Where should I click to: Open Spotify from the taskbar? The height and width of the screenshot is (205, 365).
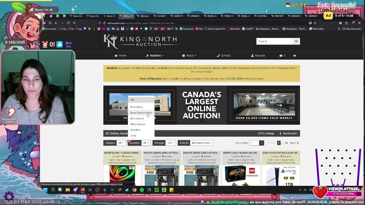pyautogui.click(x=142, y=190)
